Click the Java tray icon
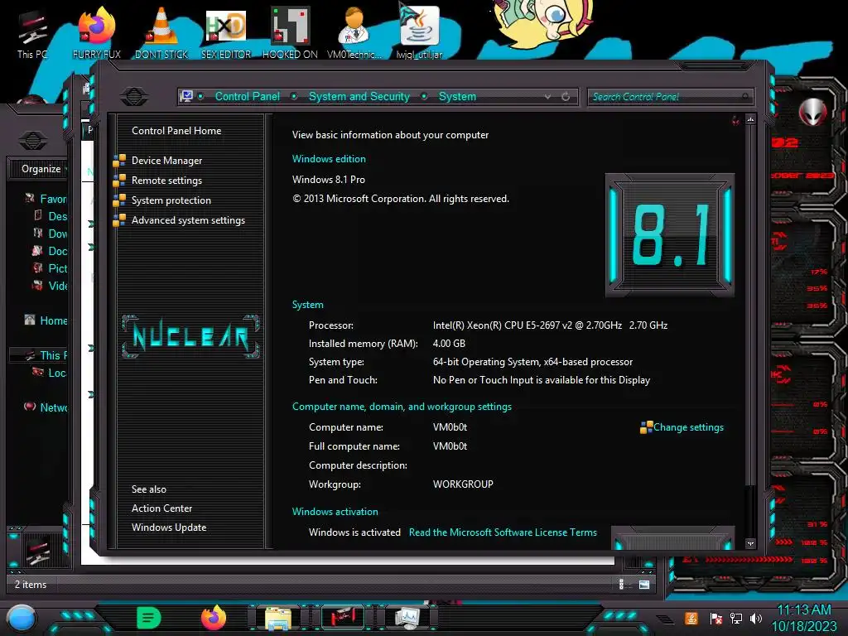This screenshot has height=636, width=848. 691,618
